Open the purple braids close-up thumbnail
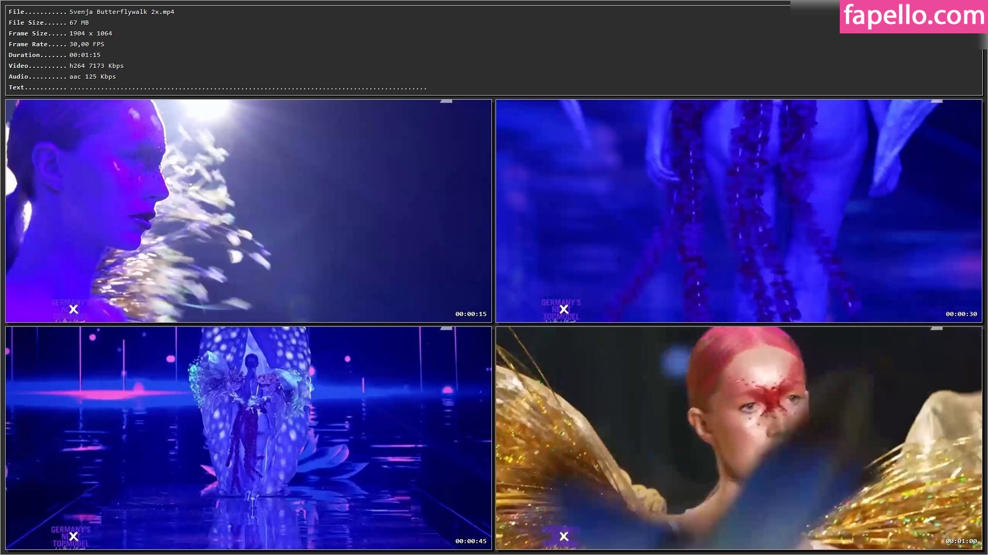 (739, 211)
